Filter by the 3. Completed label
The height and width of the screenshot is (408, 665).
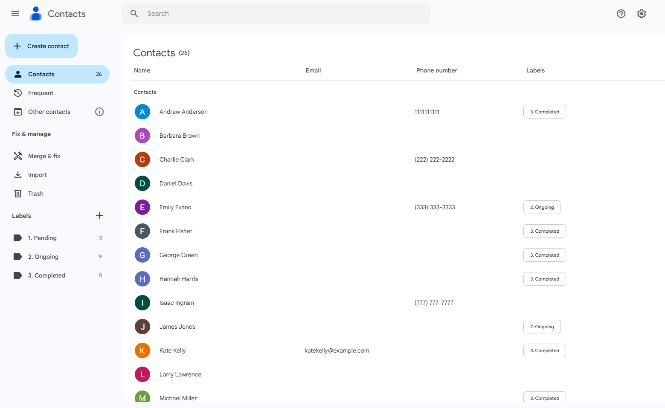[x=57, y=275]
